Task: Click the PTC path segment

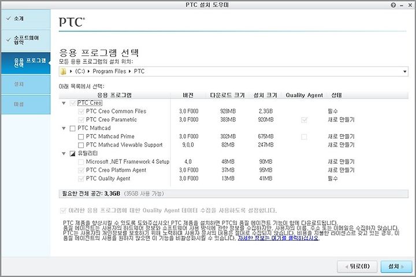Action: point(139,72)
